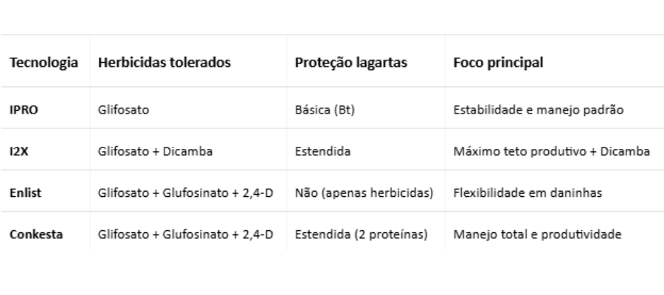Click the Estabilidade e manejo padrão text
Viewport: 664px width, 295px height.
coord(538,111)
